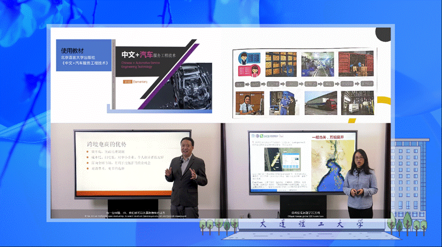Click the customer service avatars illustration

click(248, 64)
